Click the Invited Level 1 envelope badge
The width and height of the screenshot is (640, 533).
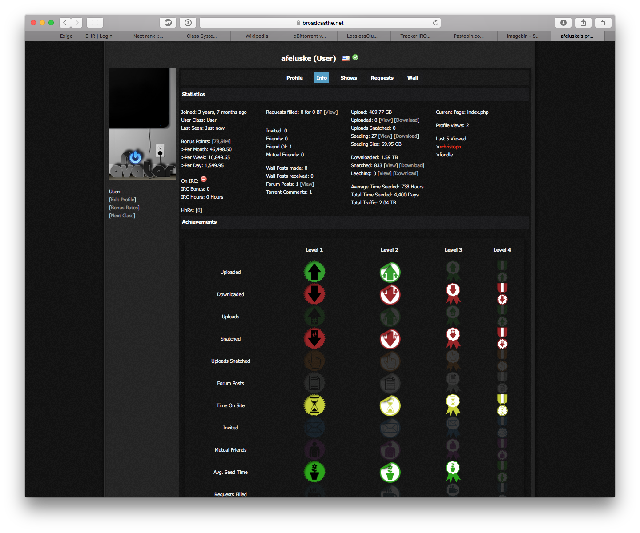(x=314, y=428)
